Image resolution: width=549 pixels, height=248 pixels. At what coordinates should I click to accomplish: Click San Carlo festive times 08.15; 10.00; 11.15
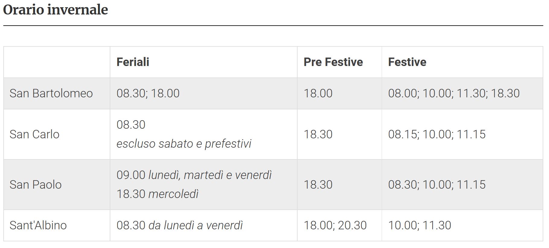pyautogui.click(x=437, y=134)
